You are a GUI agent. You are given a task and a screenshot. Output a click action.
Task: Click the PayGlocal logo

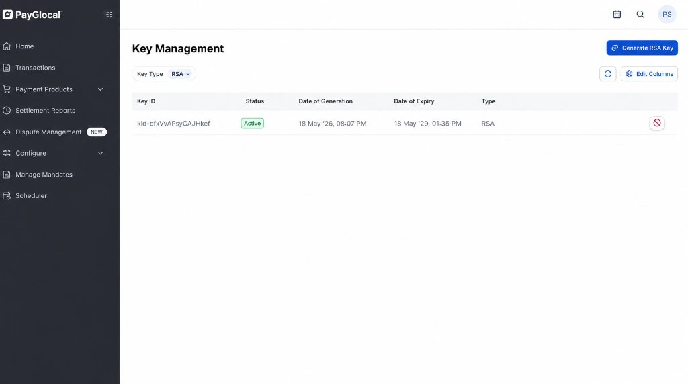(32, 15)
